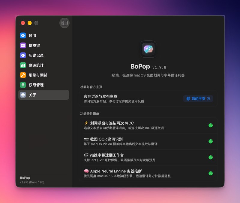Viewport: 240px width, 203px height.
Task: Click the green checkmark for Apple Neural Engine
Action: point(211,173)
